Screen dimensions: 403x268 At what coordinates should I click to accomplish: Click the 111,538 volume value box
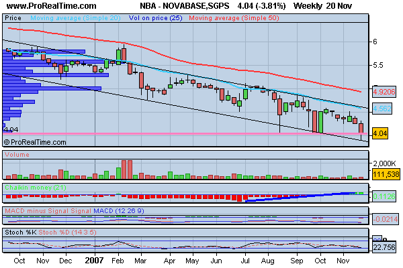tap(386, 174)
